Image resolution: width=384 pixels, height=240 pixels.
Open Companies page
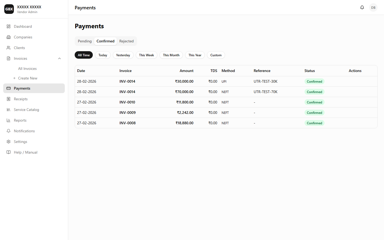point(34,37)
